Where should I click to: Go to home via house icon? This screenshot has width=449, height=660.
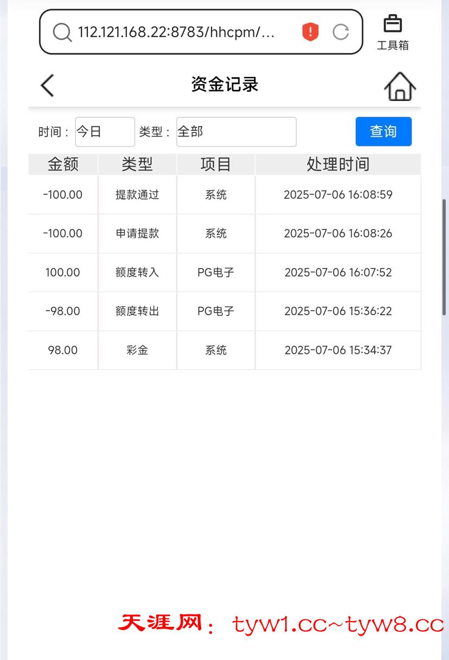(x=400, y=86)
